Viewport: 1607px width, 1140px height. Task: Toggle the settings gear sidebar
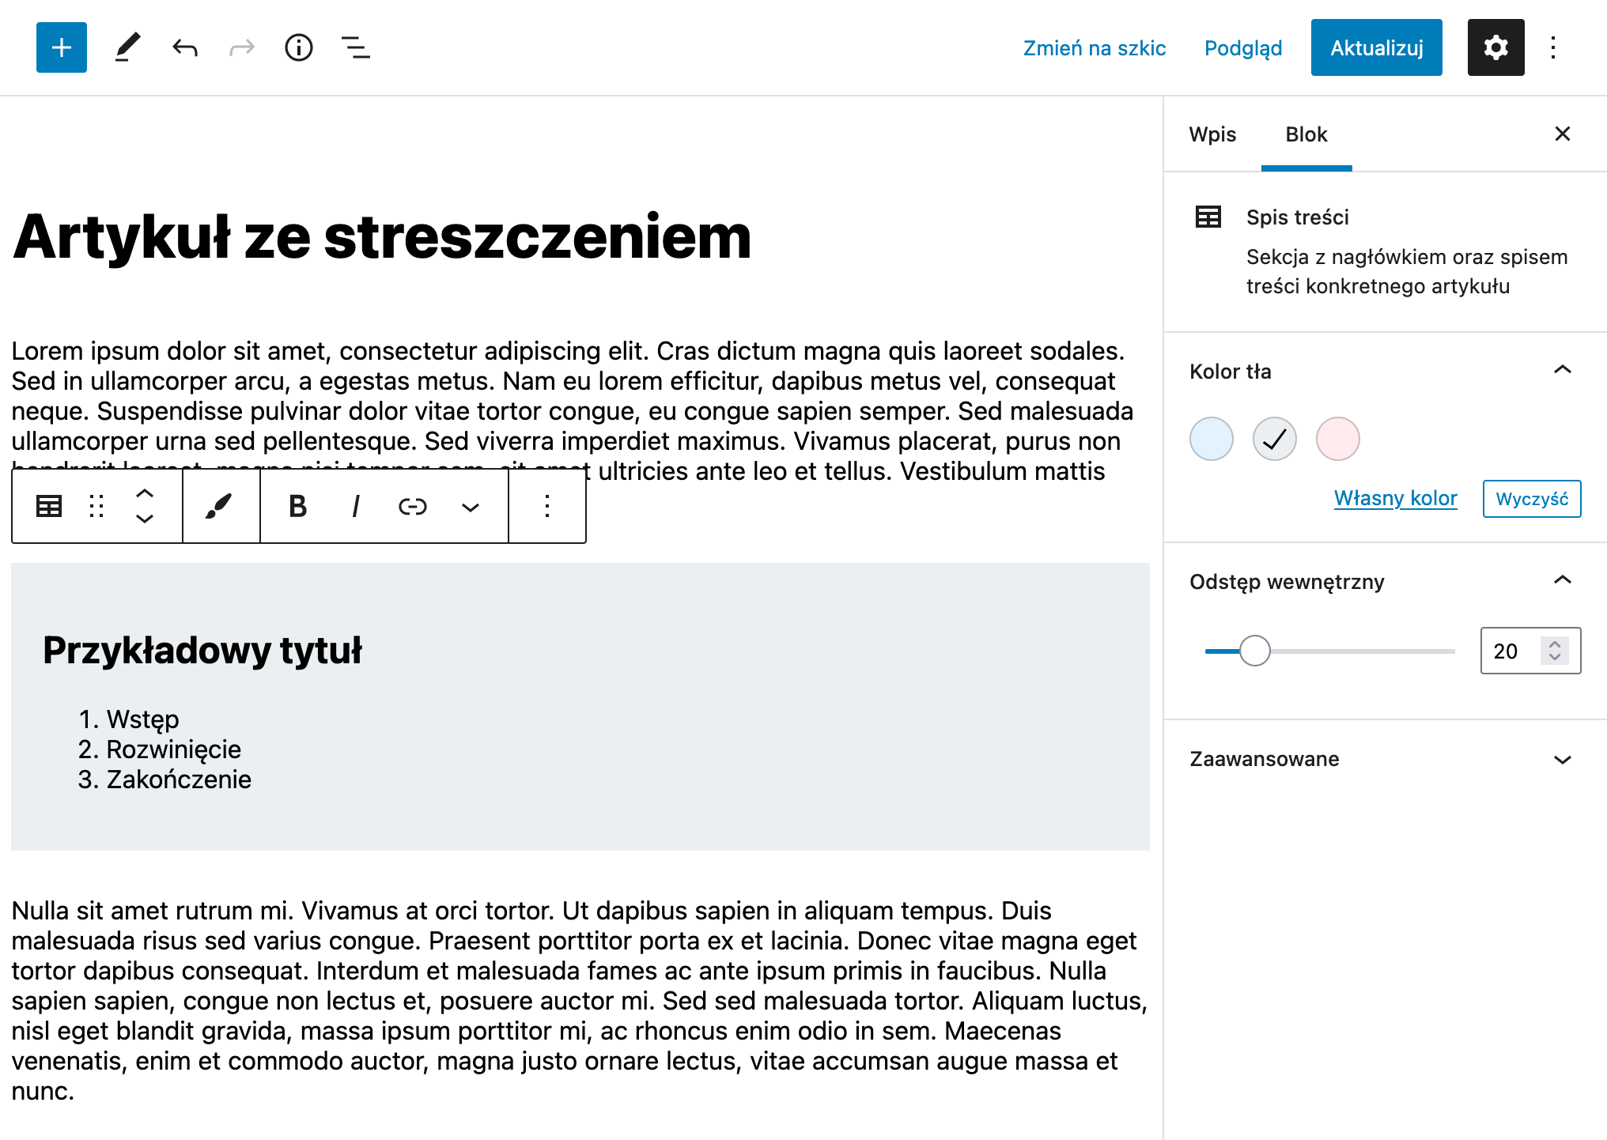tap(1496, 47)
